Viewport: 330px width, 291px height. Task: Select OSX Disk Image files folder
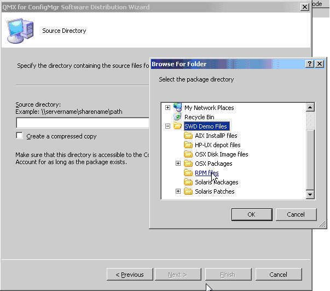(222, 154)
